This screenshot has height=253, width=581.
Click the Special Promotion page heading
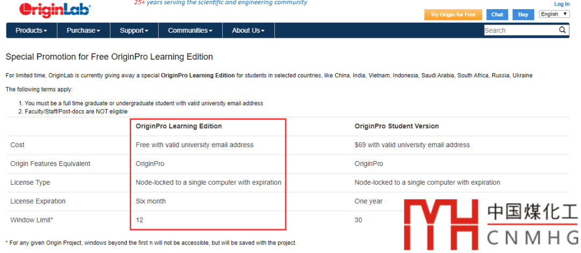(109, 56)
